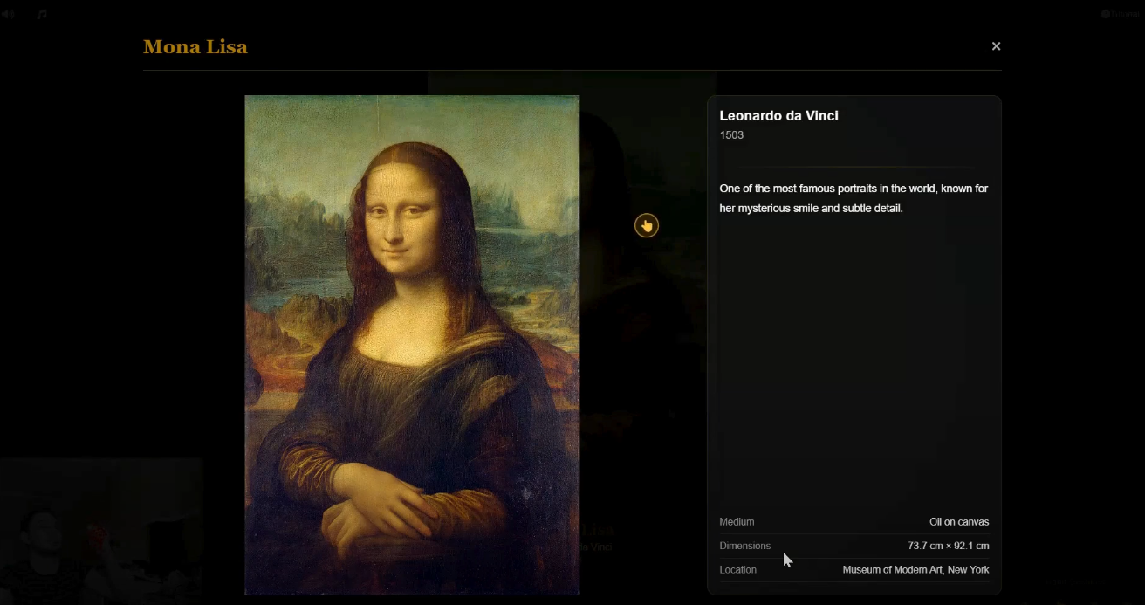Click the Mona Lisa painting image
Viewport: 1145px width, 605px height.
point(412,345)
